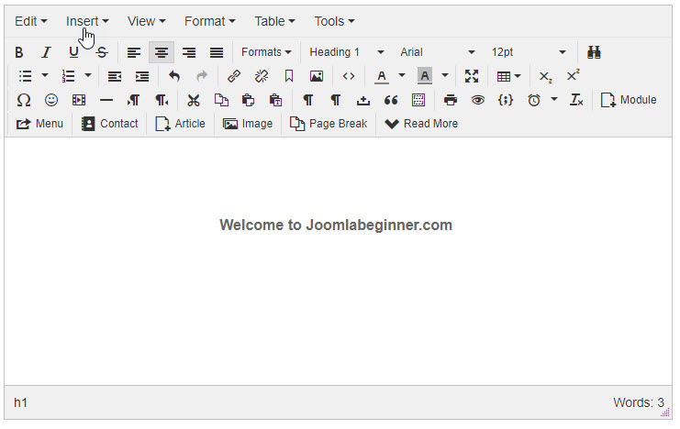Paste as plain text
This screenshot has width=680, height=429.
tap(276, 100)
